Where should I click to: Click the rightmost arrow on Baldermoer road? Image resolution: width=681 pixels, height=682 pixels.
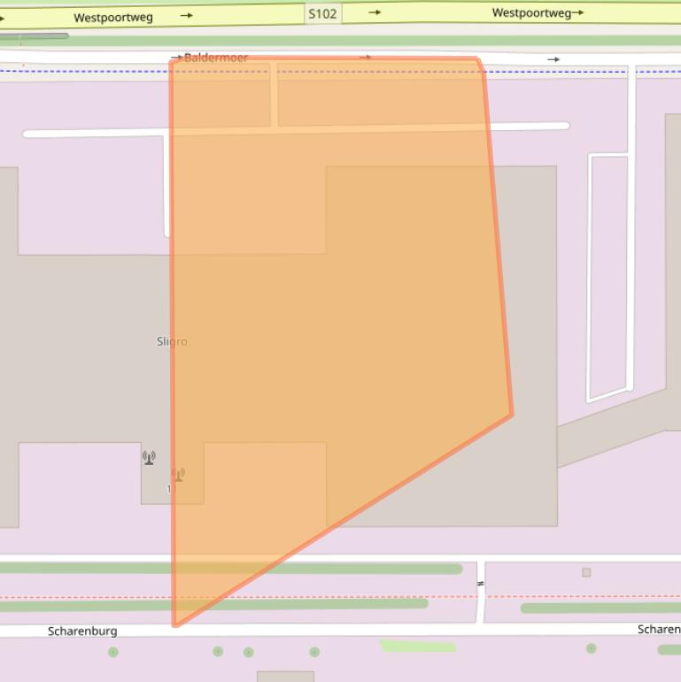point(553,59)
